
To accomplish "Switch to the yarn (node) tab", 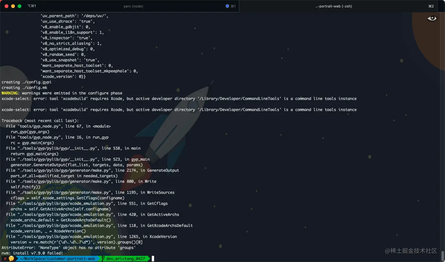I will pos(133,6).
